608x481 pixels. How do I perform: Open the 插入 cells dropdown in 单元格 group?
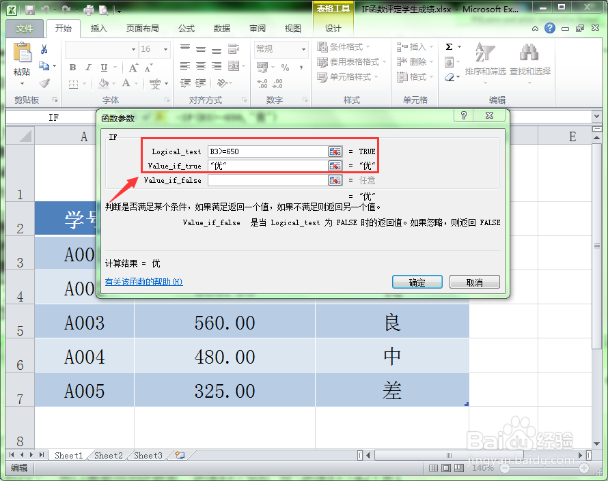(415, 47)
